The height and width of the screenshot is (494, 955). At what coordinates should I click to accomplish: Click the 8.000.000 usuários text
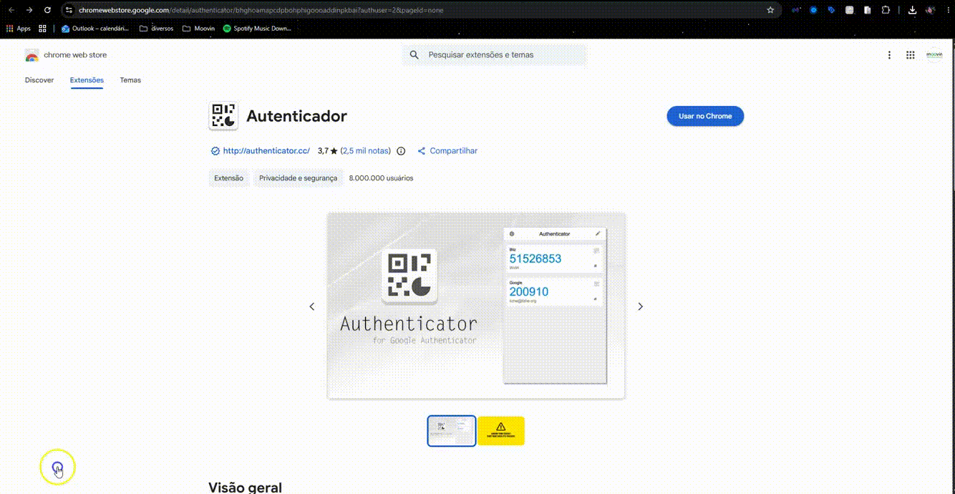381,178
